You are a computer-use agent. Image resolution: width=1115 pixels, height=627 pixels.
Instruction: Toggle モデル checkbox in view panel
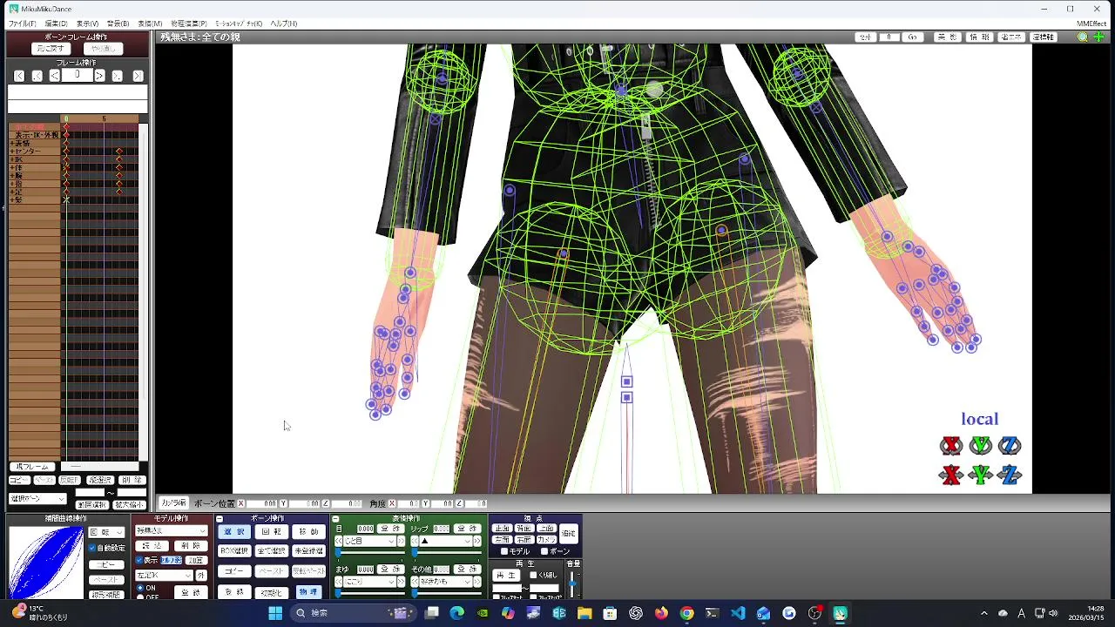tap(504, 551)
